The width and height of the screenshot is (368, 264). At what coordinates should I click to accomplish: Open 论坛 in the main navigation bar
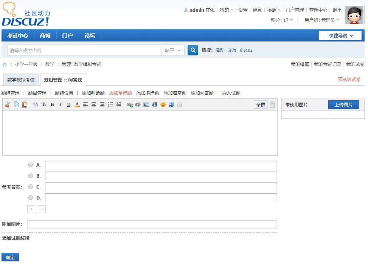90,36
